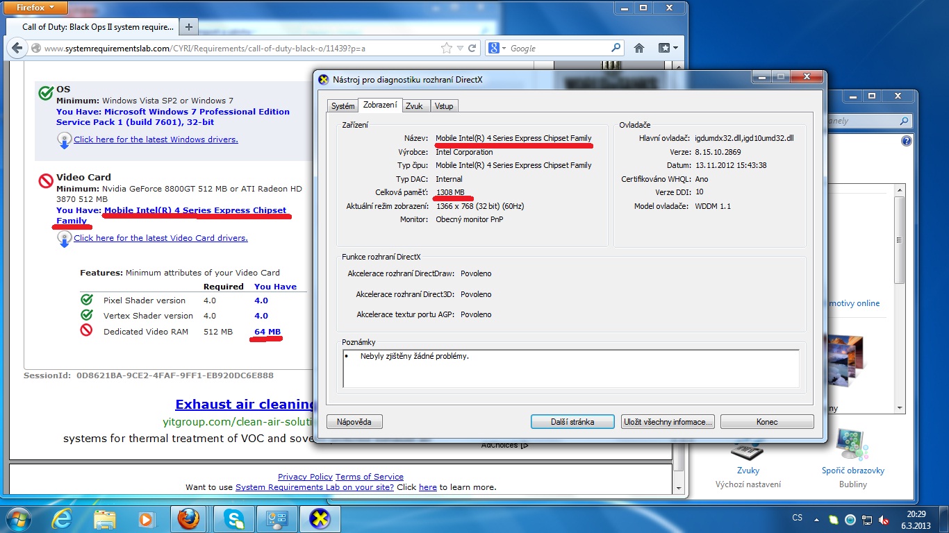
Task: Switch to Zvuk tab
Action: tap(415, 106)
